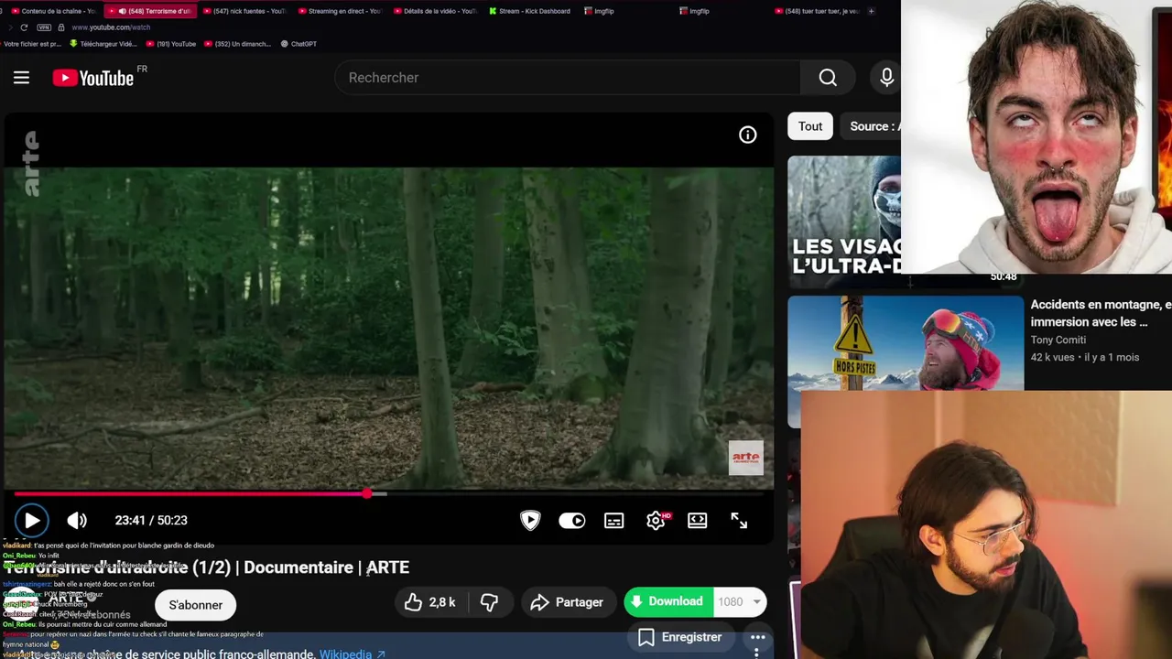Screen dimensions: 1172x659
Task: Open the player settings gear
Action: click(656, 521)
